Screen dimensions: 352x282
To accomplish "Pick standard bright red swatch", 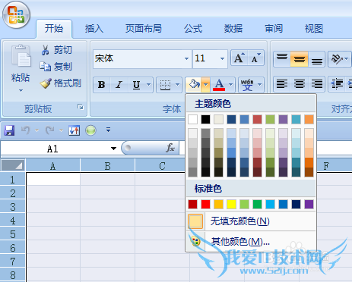I will point(205,204).
